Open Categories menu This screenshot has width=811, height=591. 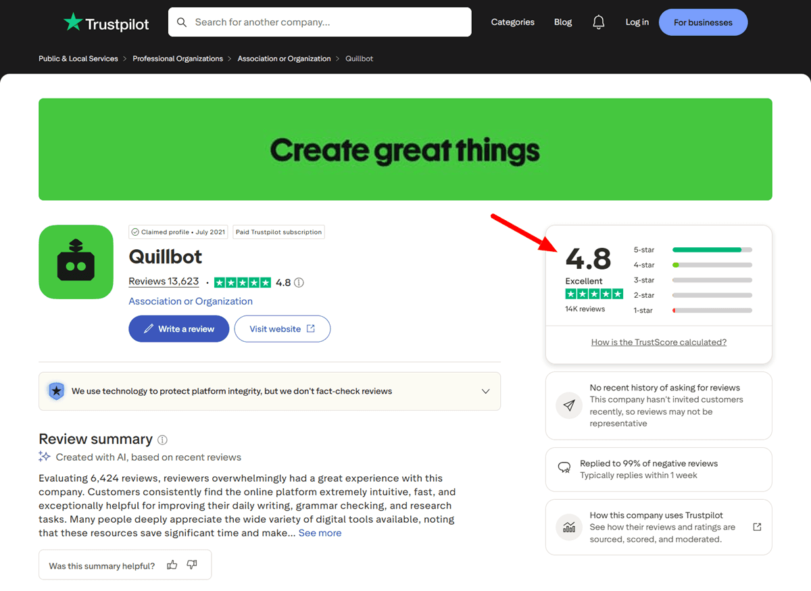pos(512,22)
